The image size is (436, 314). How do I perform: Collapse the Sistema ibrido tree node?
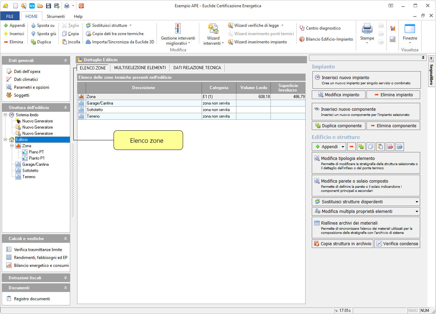click(x=5, y=115)
